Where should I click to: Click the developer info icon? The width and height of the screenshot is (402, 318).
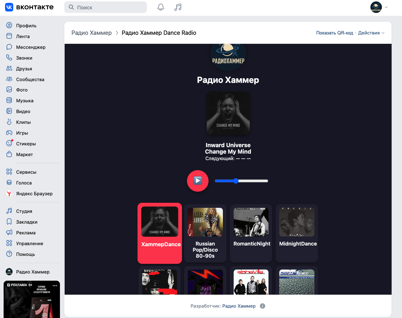tap(262, 306)
